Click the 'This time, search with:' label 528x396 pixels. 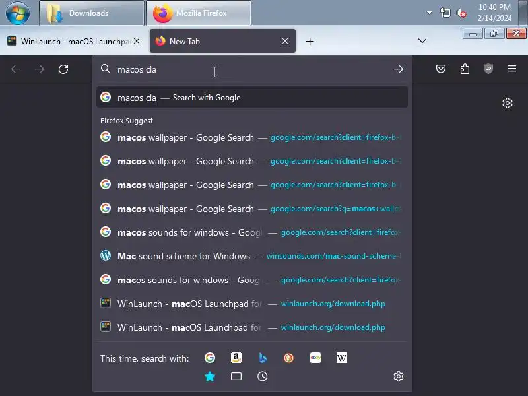[145, 358]
